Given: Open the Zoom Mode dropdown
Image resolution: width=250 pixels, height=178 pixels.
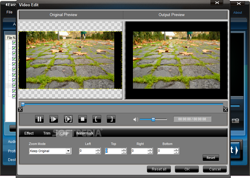Looking at the screenshot, I should (x=68, y=151).
